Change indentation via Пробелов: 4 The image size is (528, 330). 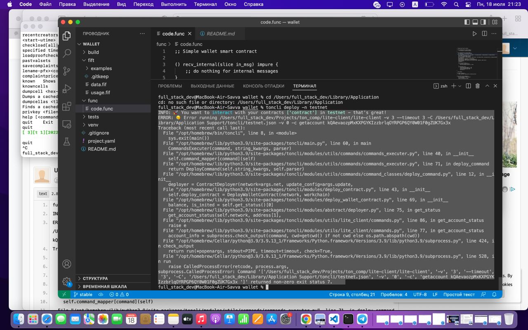click(x=394, y=295)
